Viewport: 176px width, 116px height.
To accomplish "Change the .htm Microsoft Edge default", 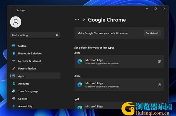I will click(119, 62).
